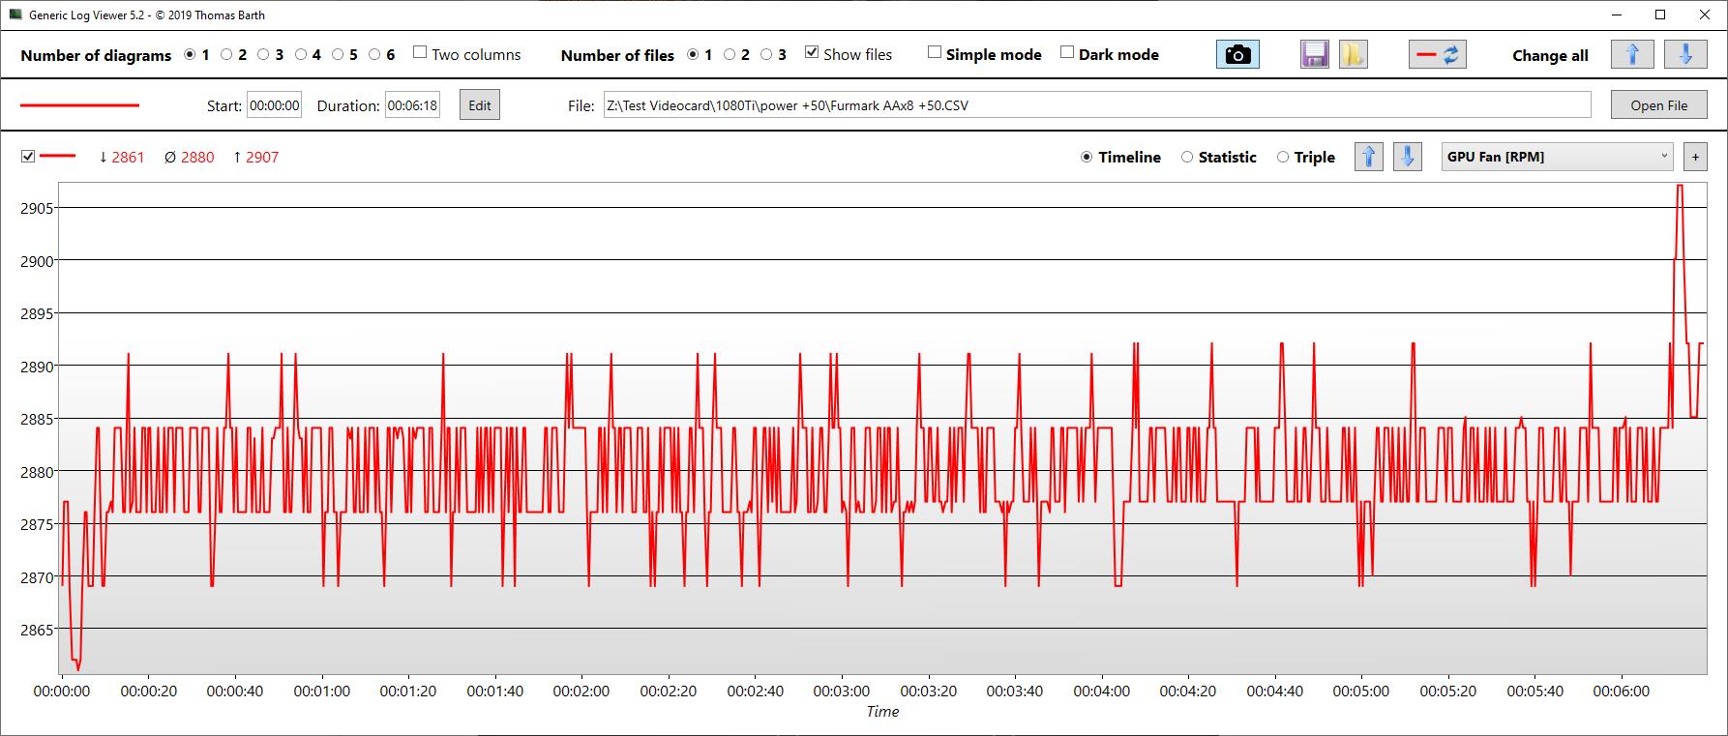Click the camera screenshot icon

coord(1236,55)
